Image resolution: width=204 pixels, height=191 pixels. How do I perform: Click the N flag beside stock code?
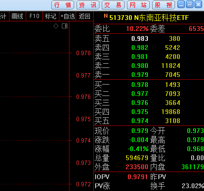106,16
